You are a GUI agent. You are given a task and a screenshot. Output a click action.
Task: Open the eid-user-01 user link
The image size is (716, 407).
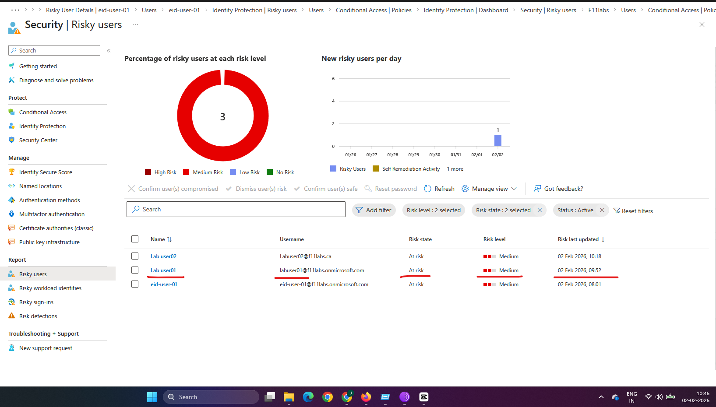[164, 284]
